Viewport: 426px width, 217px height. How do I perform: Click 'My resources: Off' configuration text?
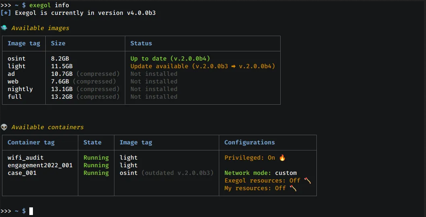[255, 188]
